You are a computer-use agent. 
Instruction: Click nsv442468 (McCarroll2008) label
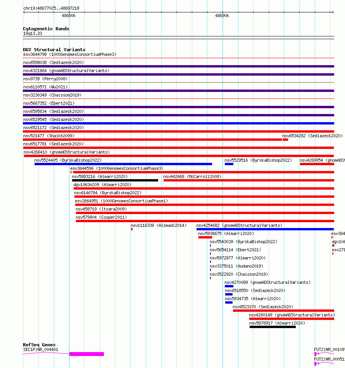(x=192, y=176)
